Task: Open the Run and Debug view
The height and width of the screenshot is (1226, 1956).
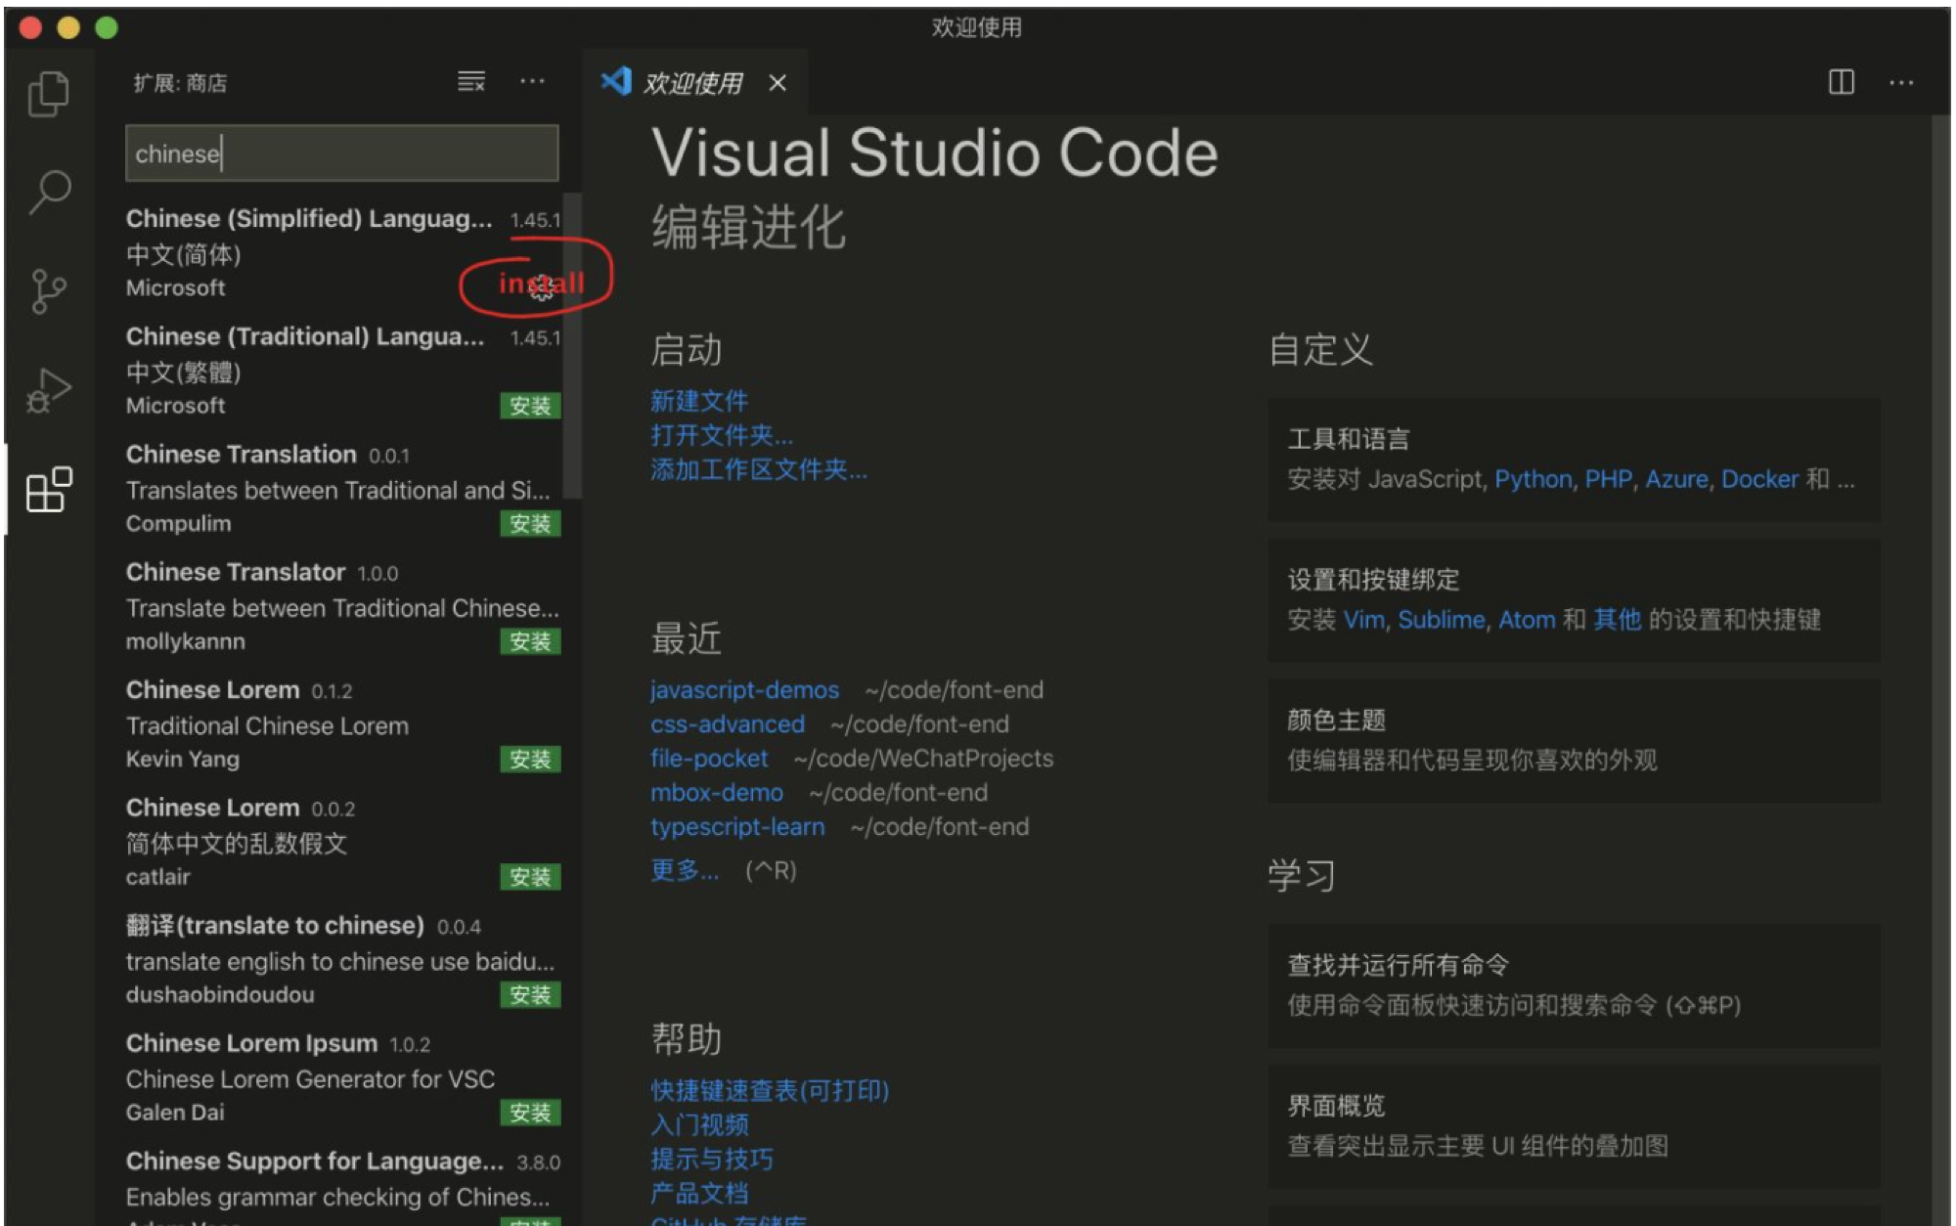Action: (x=48, y=390)
